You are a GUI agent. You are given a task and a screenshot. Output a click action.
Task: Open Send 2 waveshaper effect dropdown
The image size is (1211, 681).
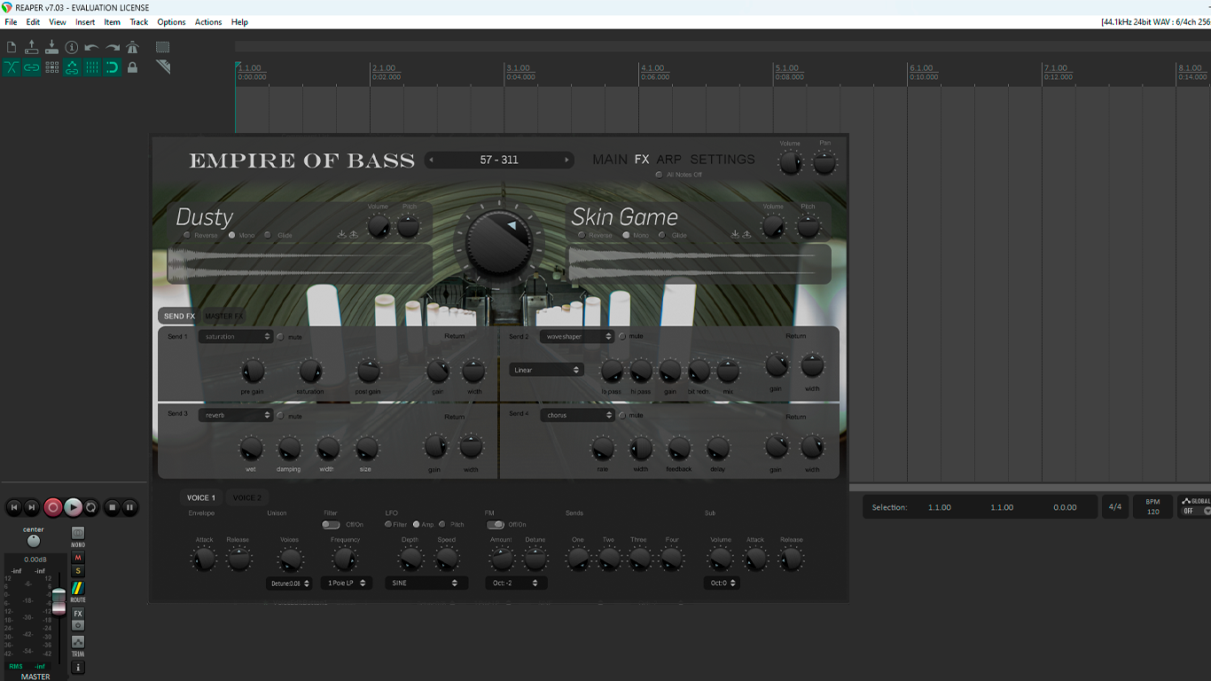click(x=577, y=337)
